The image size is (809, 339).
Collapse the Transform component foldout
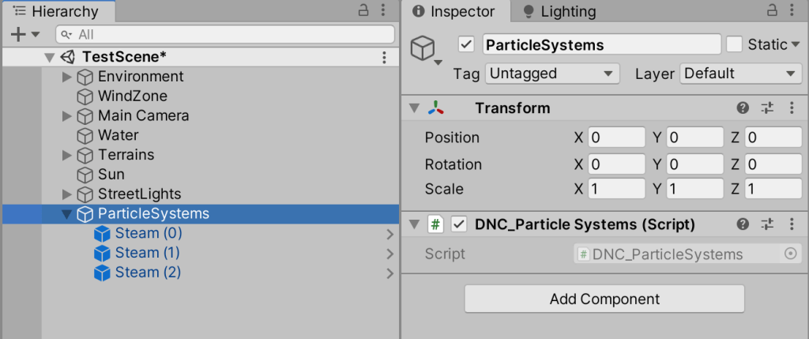[x=413, y=108]
